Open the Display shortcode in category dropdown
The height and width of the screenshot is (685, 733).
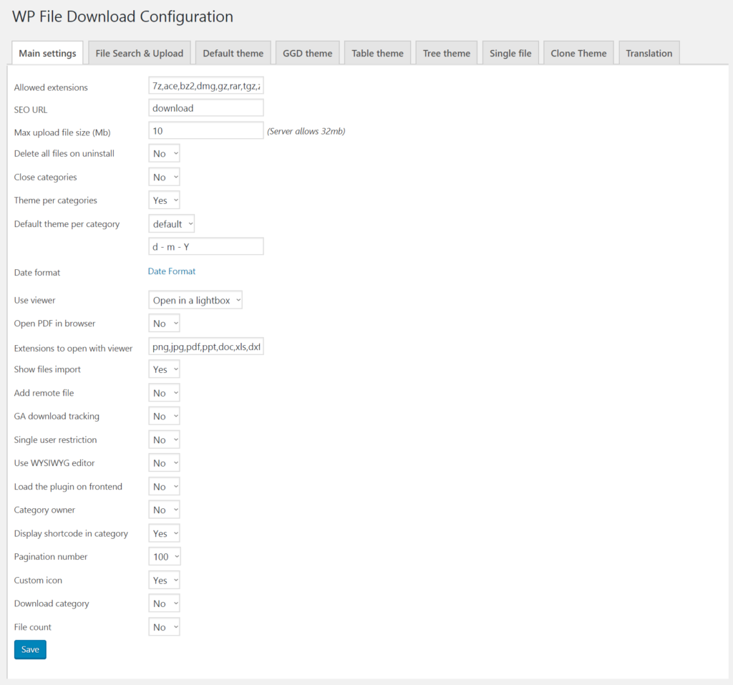click(x=164, y=533)
